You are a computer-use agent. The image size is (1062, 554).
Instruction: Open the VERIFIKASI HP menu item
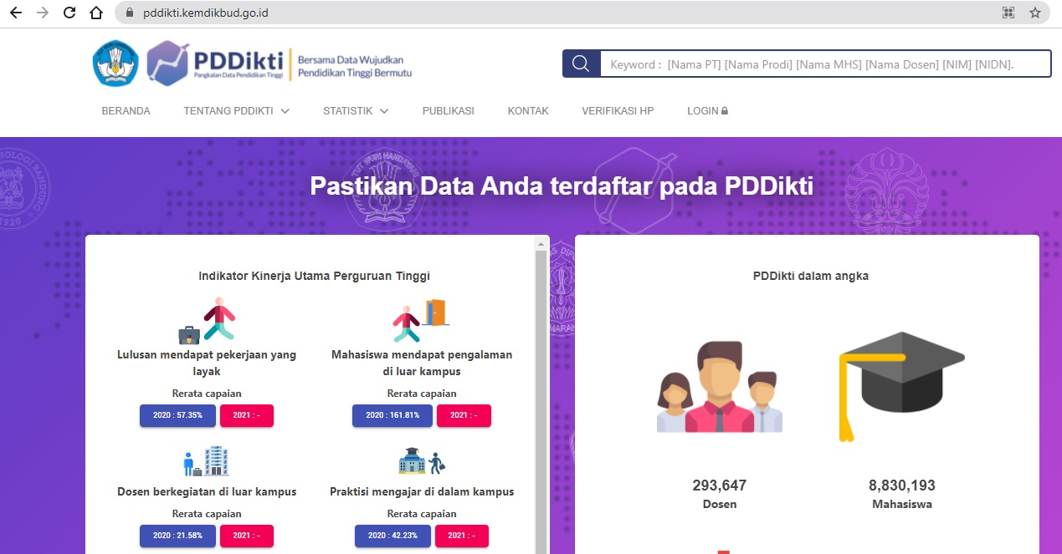point(618,111)
